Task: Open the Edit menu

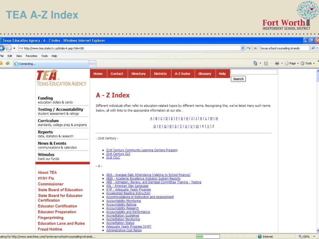Action: tap(10, 56)
